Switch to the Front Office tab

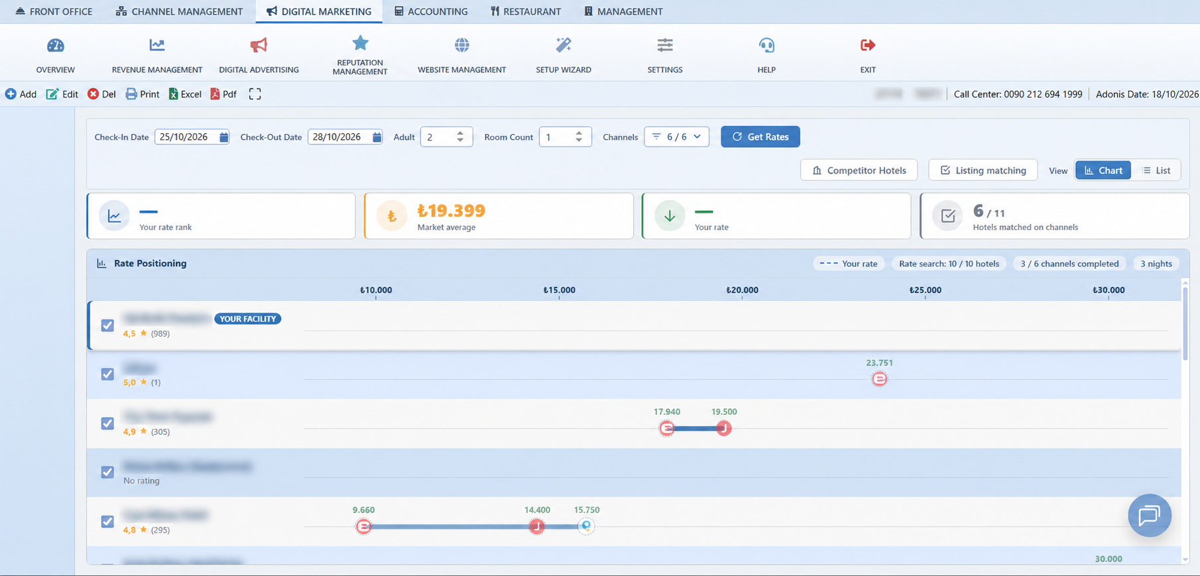click(x=54, y=11)
